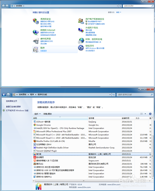Click the Google Chrome program icon
The width and height of the screenshot is (155, 191).
coord(35,125)
